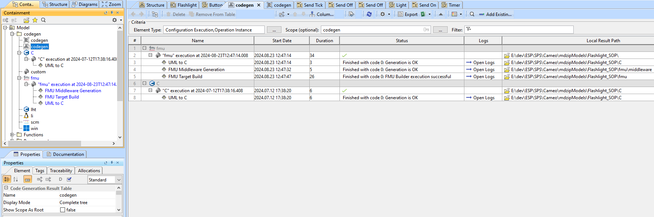Select the Traceability properties tab

click(61, 170)
